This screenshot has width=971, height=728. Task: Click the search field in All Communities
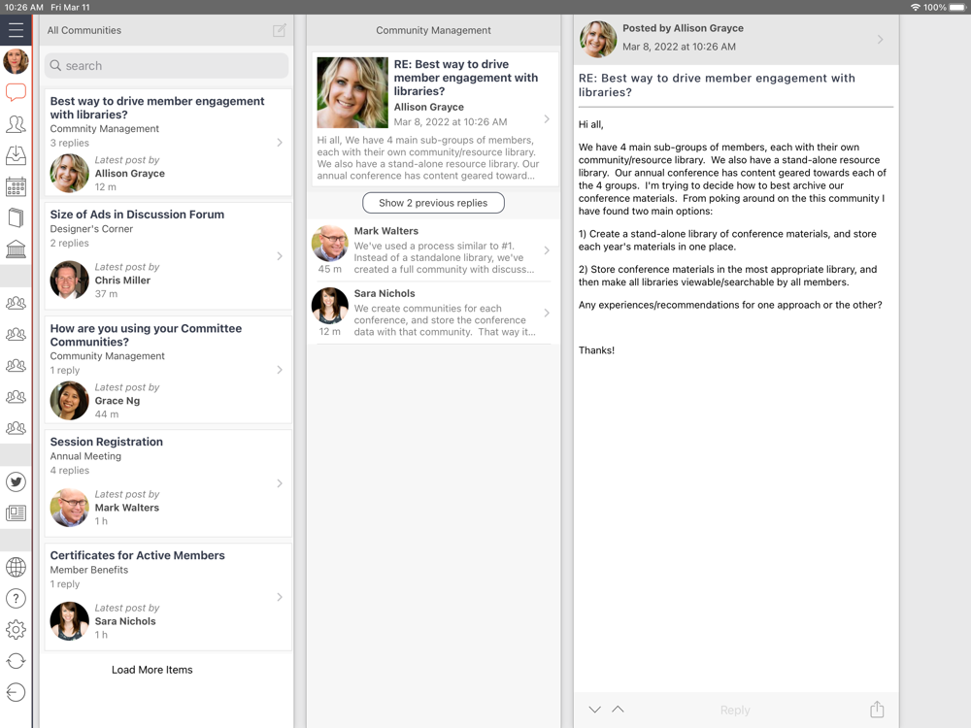point(167,66)
